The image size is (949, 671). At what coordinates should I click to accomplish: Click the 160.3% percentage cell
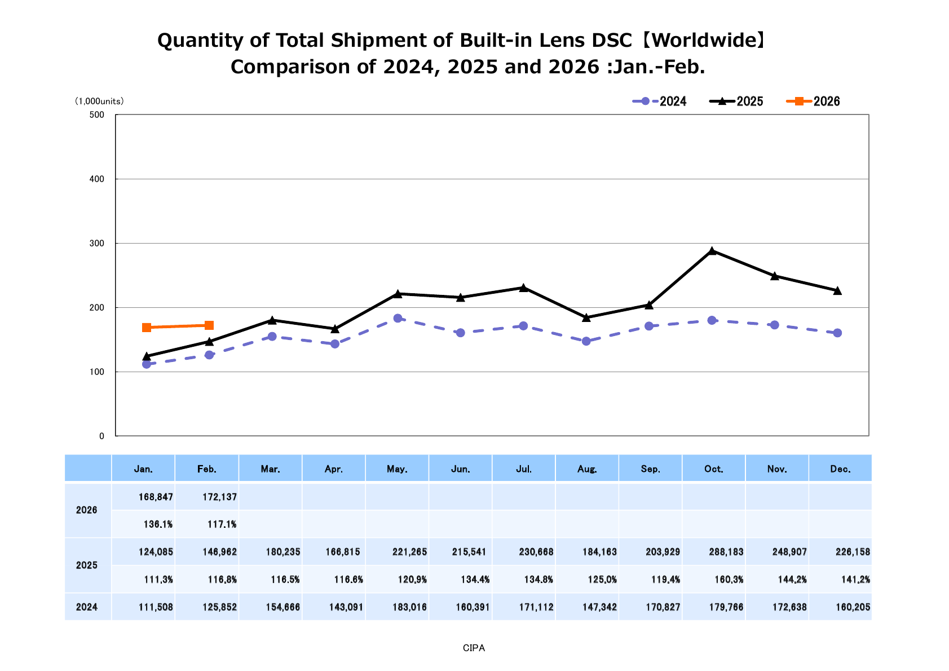[x=730, y=579]
